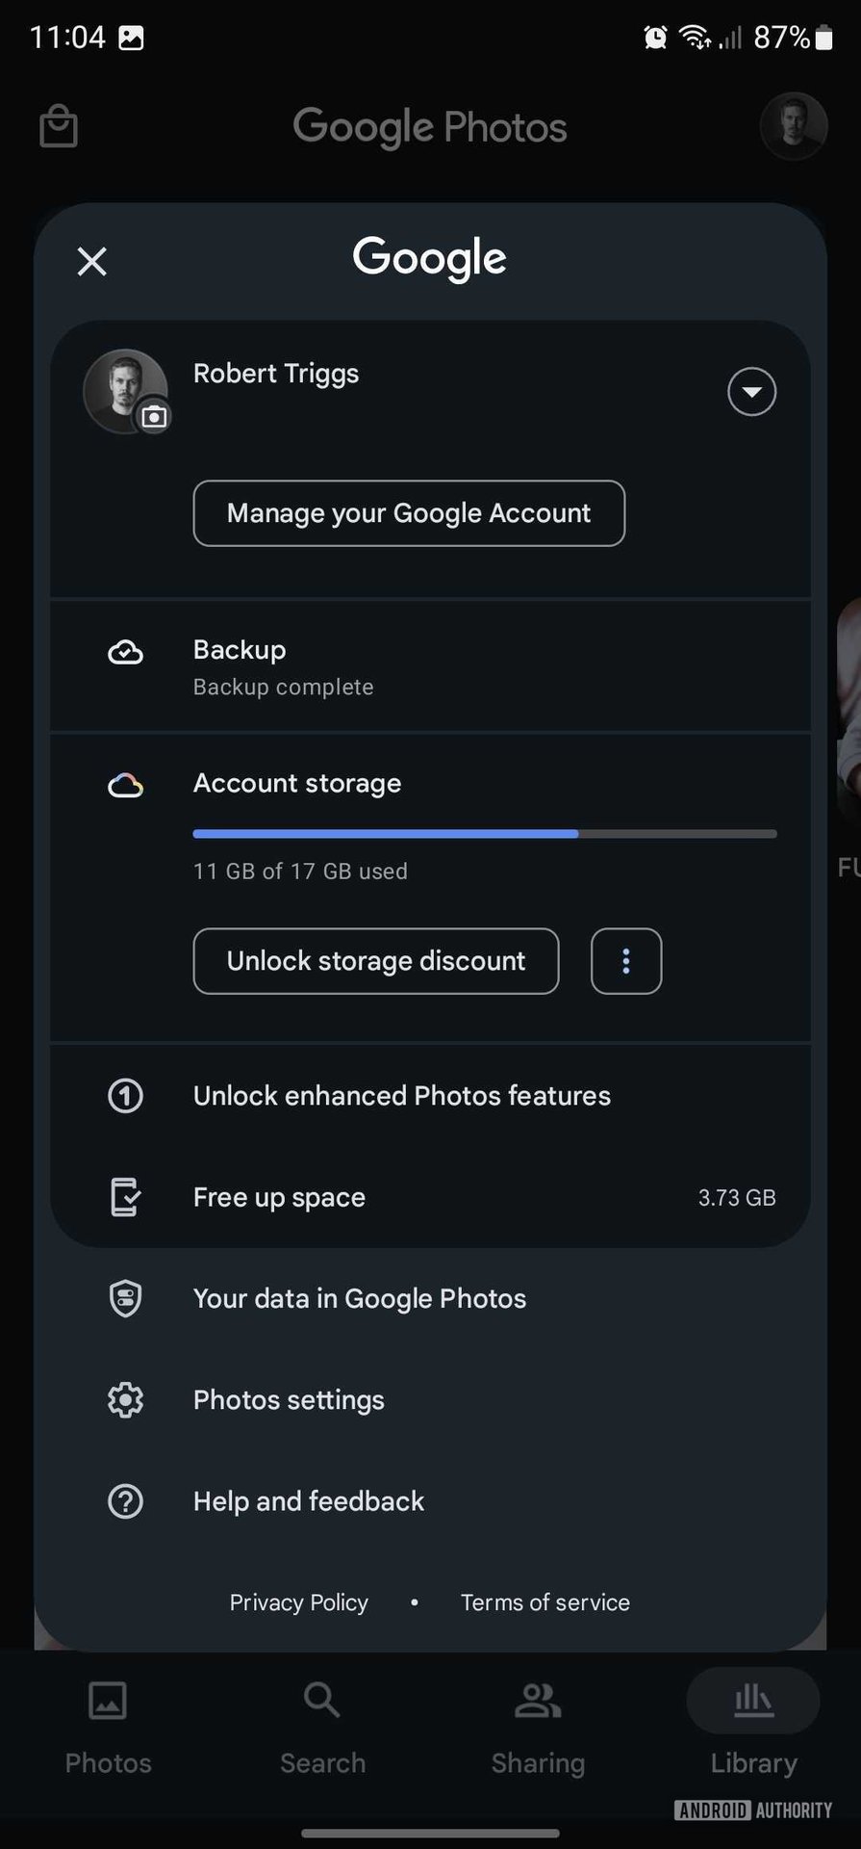Open Your data in Google Photos
The height and width of the screenshot is (1849, 861).
pyautogui.click(x=359, y=1299)
